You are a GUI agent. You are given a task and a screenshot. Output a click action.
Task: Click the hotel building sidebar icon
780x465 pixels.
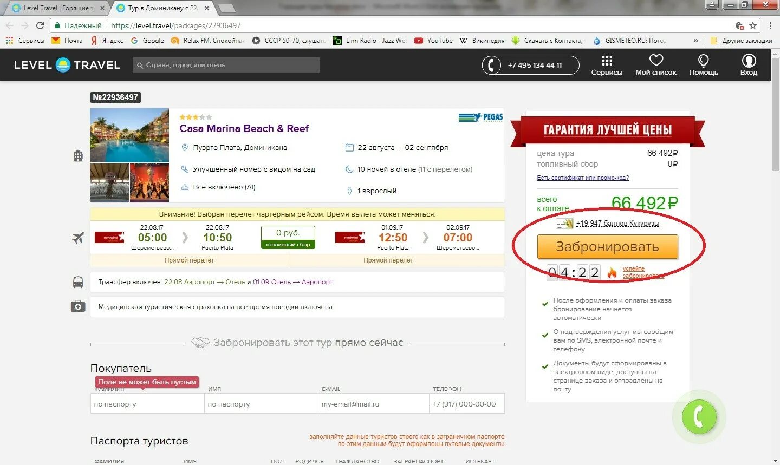79,156
